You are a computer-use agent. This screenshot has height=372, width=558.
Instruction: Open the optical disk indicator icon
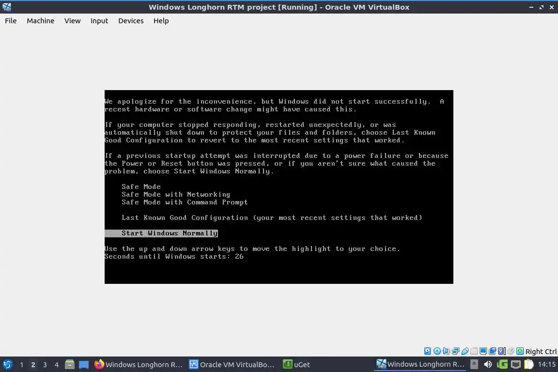coord(437,351)
